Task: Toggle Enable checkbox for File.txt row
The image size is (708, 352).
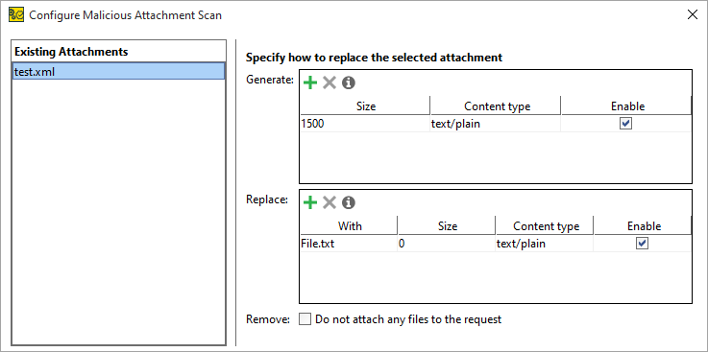Action: pos(642,244)
